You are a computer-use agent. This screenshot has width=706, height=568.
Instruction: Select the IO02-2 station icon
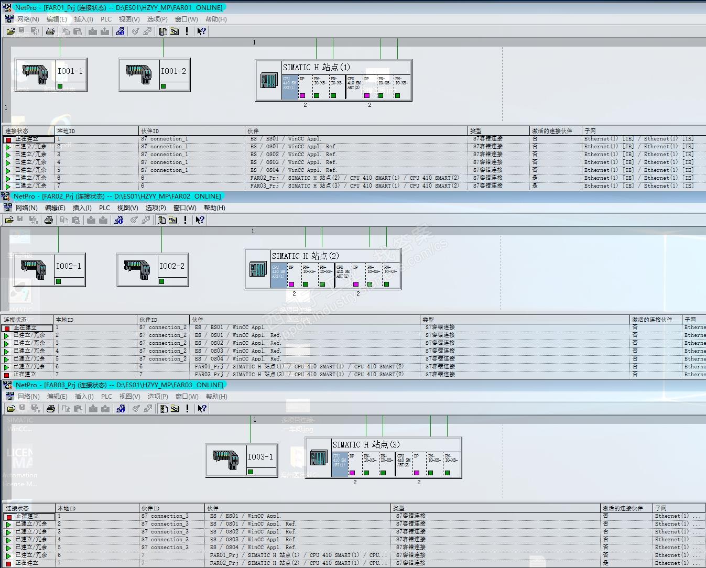(137, 269)
